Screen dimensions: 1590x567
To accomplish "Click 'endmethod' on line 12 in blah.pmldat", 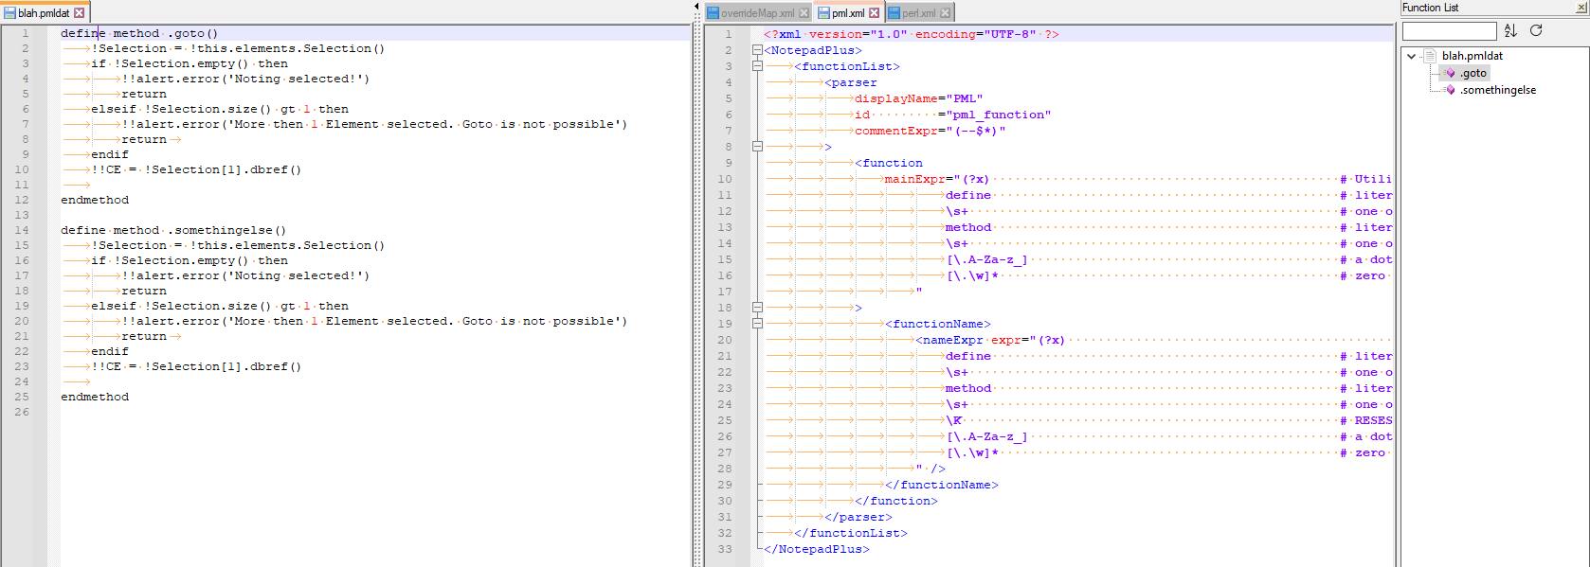I will tap(95, 200).
